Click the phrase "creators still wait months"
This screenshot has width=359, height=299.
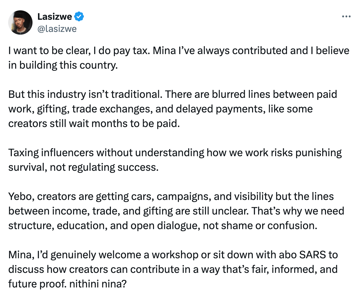tap(68, 123)
